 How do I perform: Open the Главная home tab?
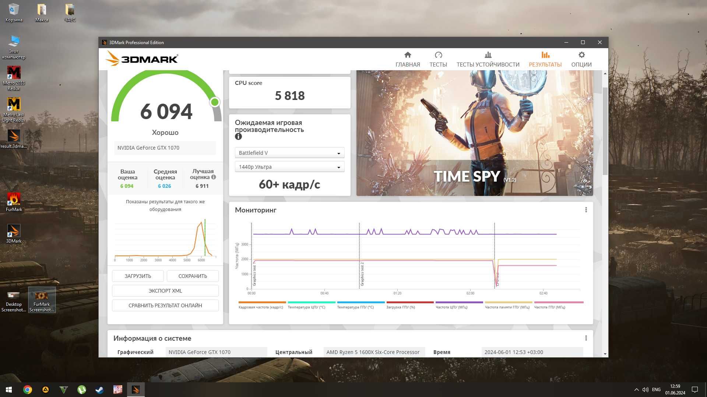coord(408,59)
